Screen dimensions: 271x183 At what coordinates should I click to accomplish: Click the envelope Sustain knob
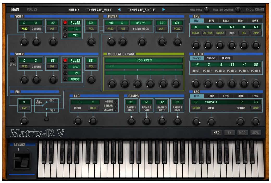click(x=232, y=45)
